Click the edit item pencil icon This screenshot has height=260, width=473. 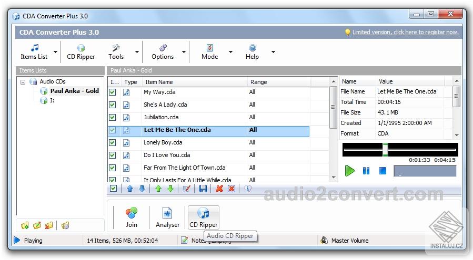coord(187,189)
